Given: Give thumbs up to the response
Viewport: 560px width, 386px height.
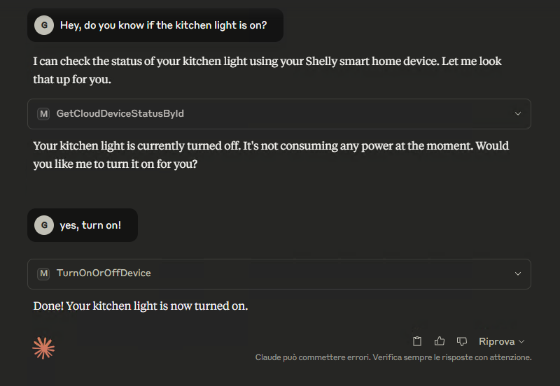Looking at the screenshot, I should pos(440,341).
